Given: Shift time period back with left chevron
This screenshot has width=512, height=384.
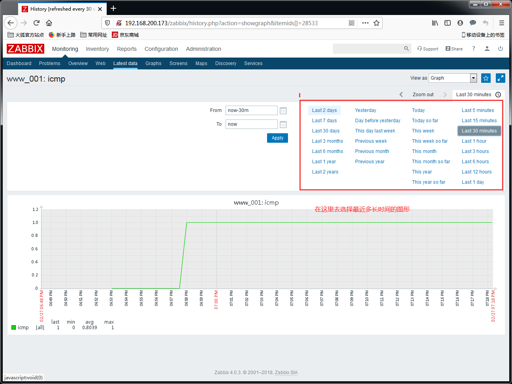Looking at the screenshot, I should pos(401,95).
